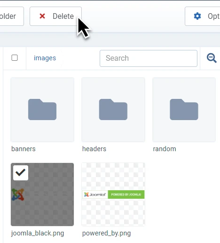Image resolution: width=220 pixels, height=243 pixels.
Task: Click the partially visible New Folder button
Action: 12,16
